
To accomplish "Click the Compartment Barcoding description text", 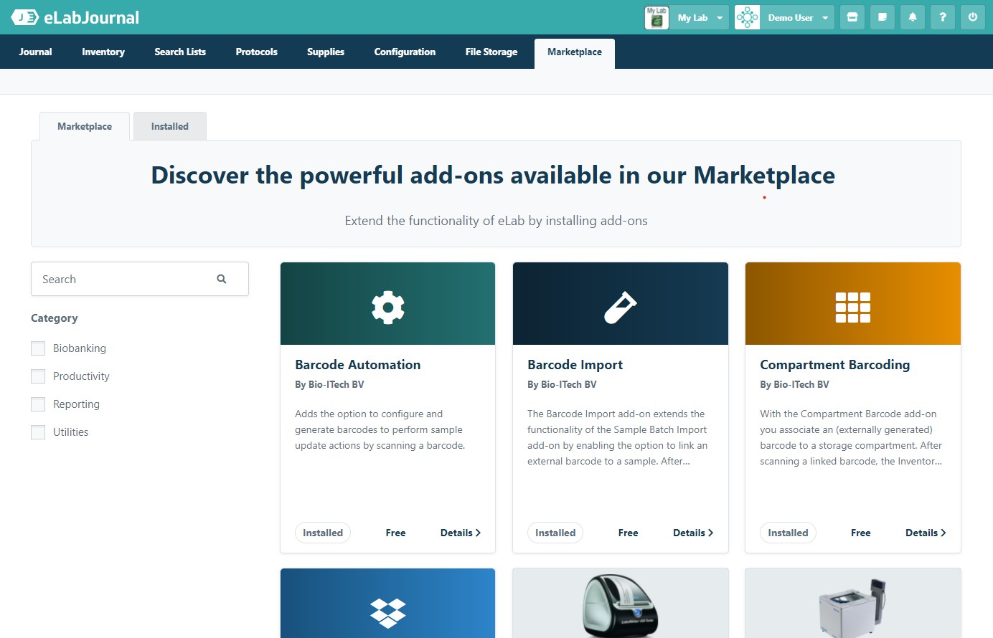I will tap(852, 437).
